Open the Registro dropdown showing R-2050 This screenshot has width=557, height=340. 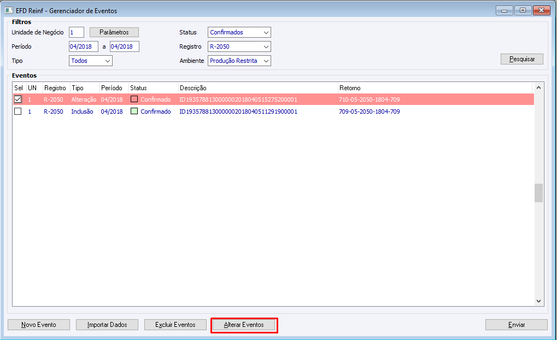pyautogui.click(x=239, y=46)
